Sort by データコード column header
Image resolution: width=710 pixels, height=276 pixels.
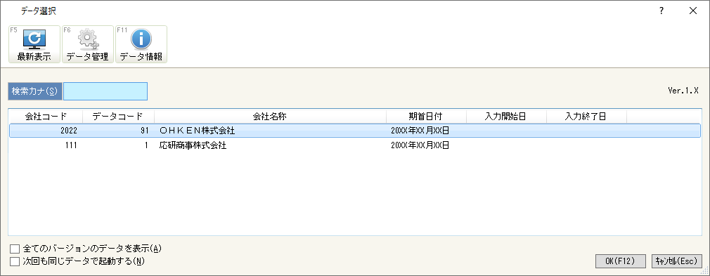coord(118,117)
